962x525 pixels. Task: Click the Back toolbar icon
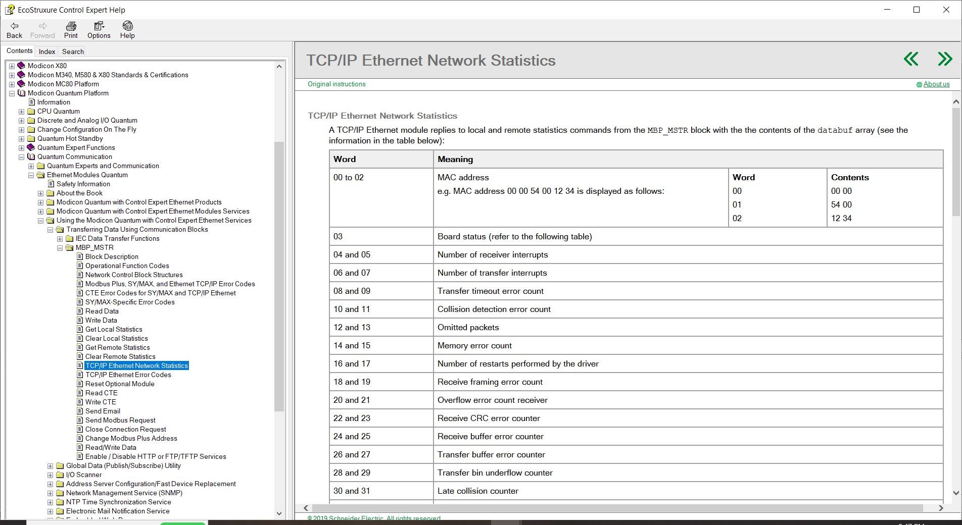click(15, 26)
